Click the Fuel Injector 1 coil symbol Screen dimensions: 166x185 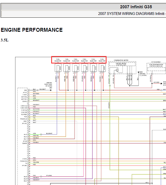click(76, 68)
